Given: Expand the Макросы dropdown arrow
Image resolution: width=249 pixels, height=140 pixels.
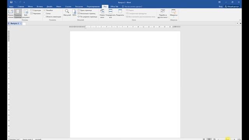Looking at the screenshot, I should (x=174, y=17).
